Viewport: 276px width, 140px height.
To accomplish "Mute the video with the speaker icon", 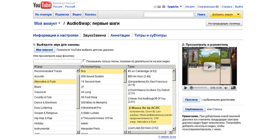I will [226, 88].
